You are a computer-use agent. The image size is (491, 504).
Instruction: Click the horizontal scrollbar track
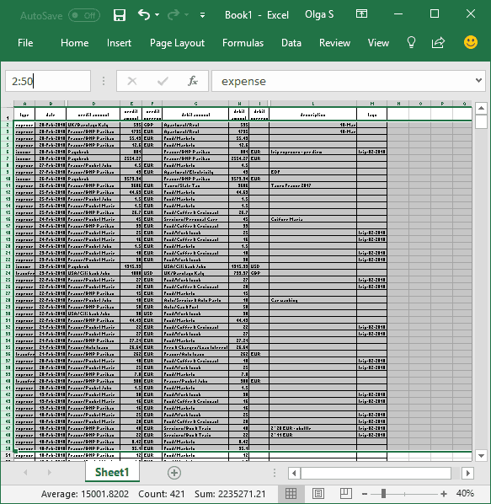point(376,473)
